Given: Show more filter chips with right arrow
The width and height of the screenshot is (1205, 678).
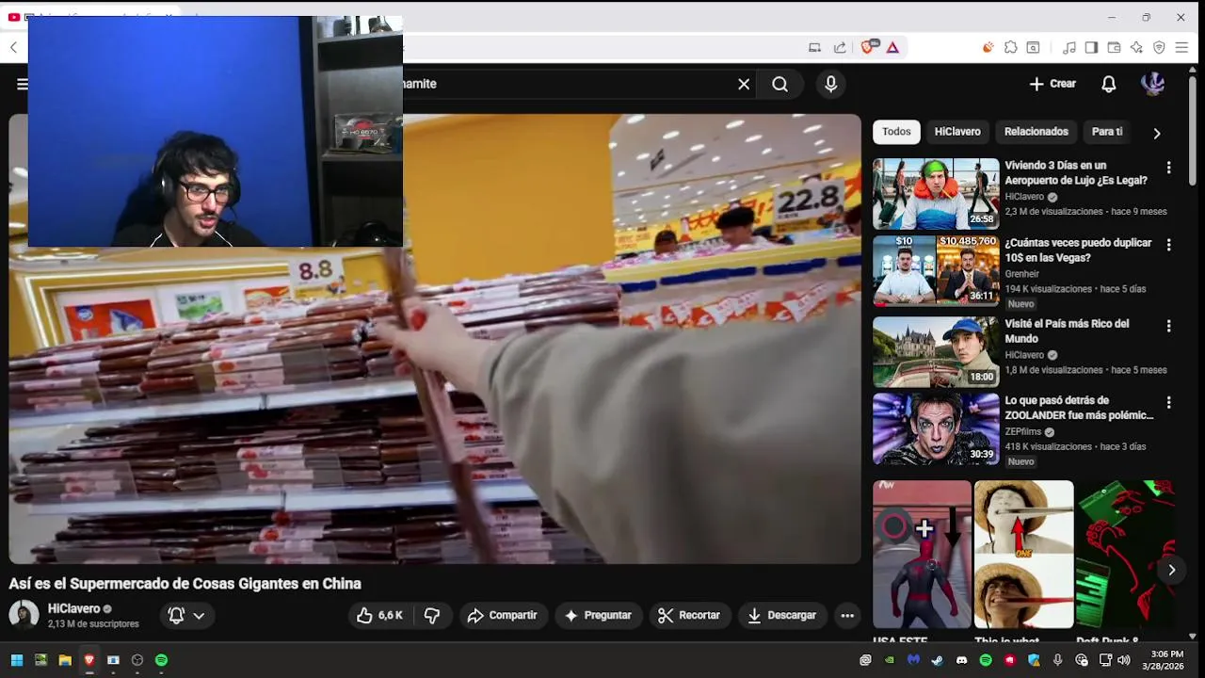Looking at the screenshot, I should (x=1157, y=133).
